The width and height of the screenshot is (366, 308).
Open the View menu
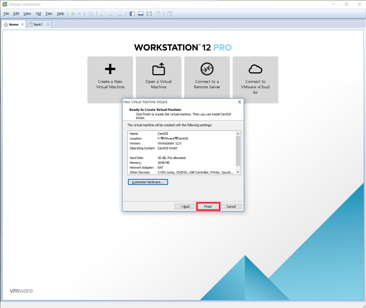(27, 14)
